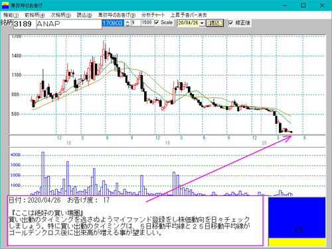This screenshot has height=249, width=332.
Task: Click the 日付：2020/04/26 text line
Action: [x=59, y=200]
